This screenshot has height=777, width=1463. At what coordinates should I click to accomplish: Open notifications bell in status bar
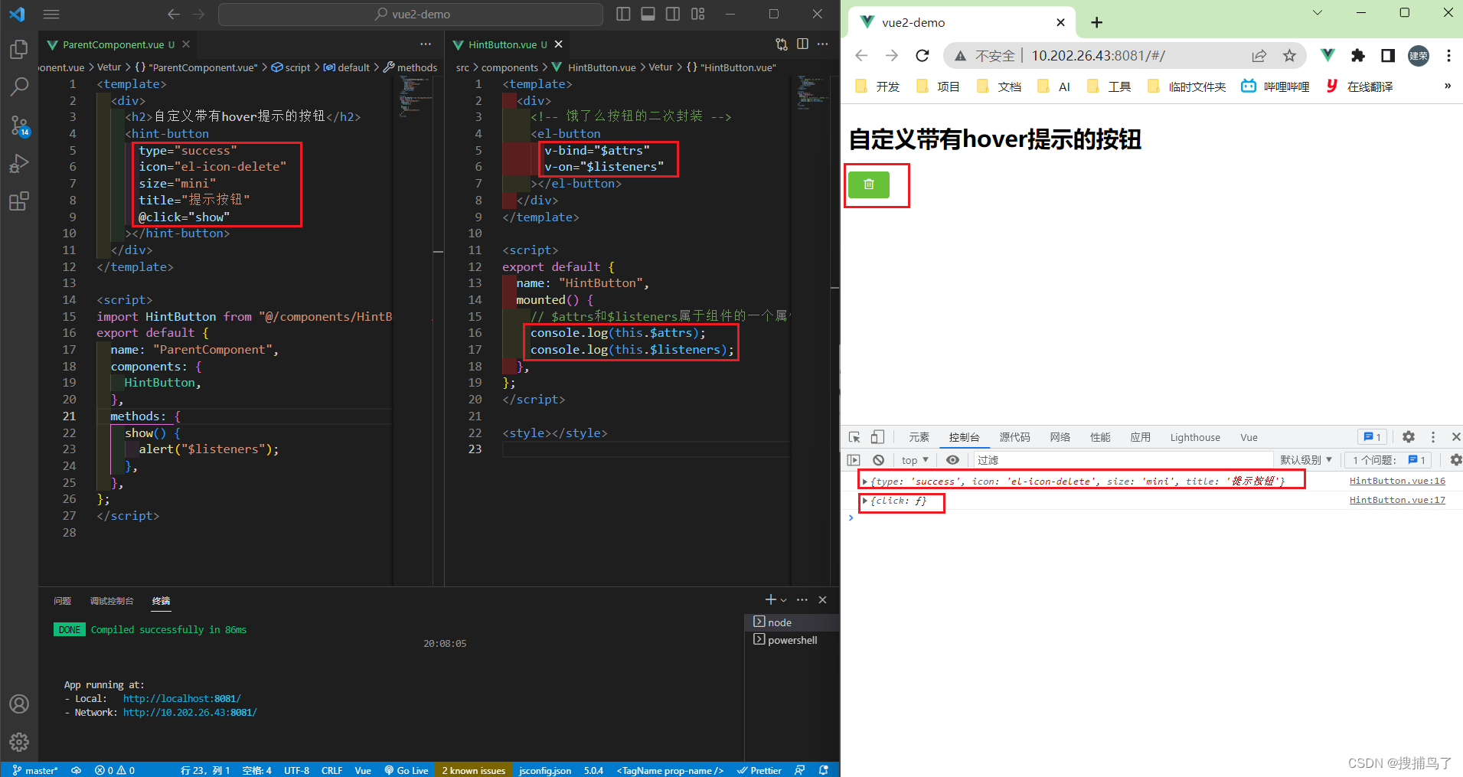(824, 770)
